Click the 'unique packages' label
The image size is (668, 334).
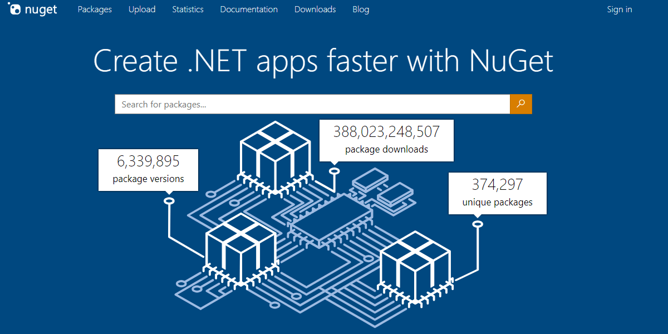pyautogui.click(x=498, y=202)
